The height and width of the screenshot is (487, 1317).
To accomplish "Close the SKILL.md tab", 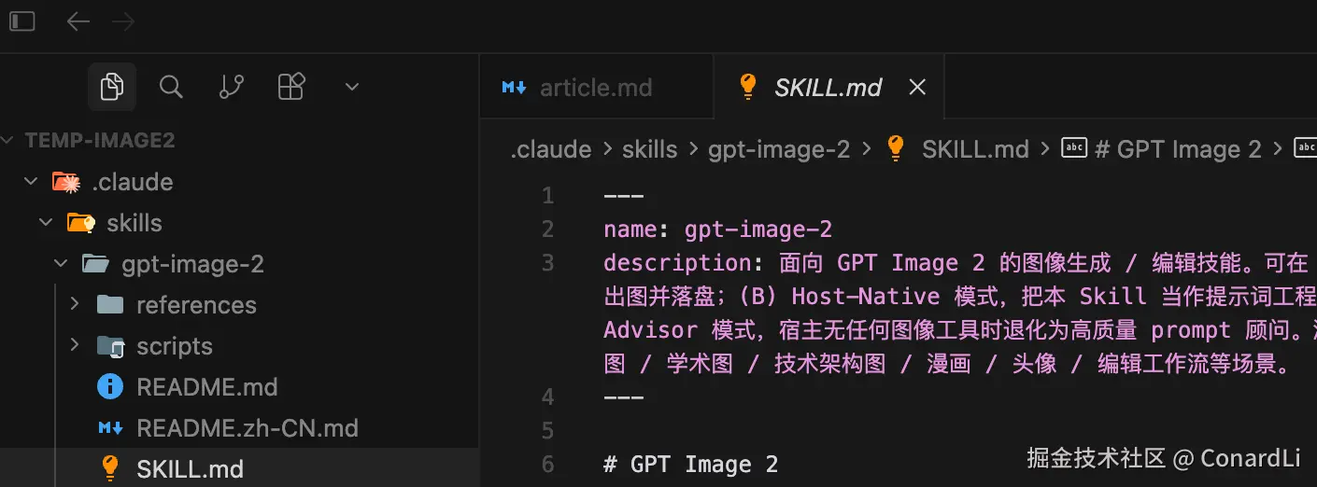I will [x=918, y=88].
